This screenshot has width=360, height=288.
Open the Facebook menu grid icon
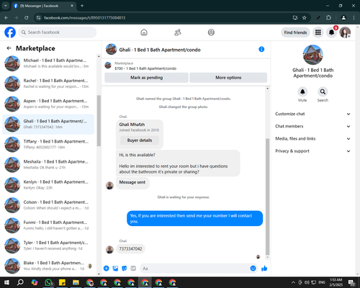(x=318, y=32)
